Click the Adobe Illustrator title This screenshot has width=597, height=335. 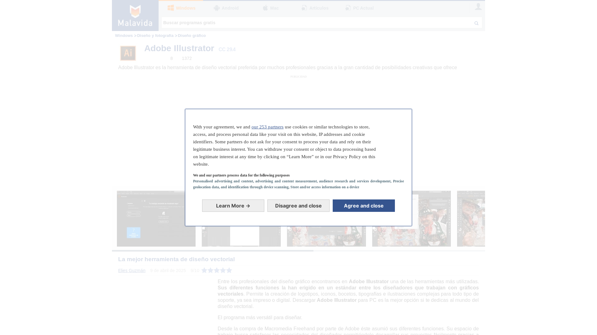(179, 48)
